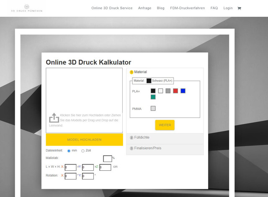268x197 pixels.
Task: Choose the white PLA+ color swatch
Action: click(x=160, y=91)
